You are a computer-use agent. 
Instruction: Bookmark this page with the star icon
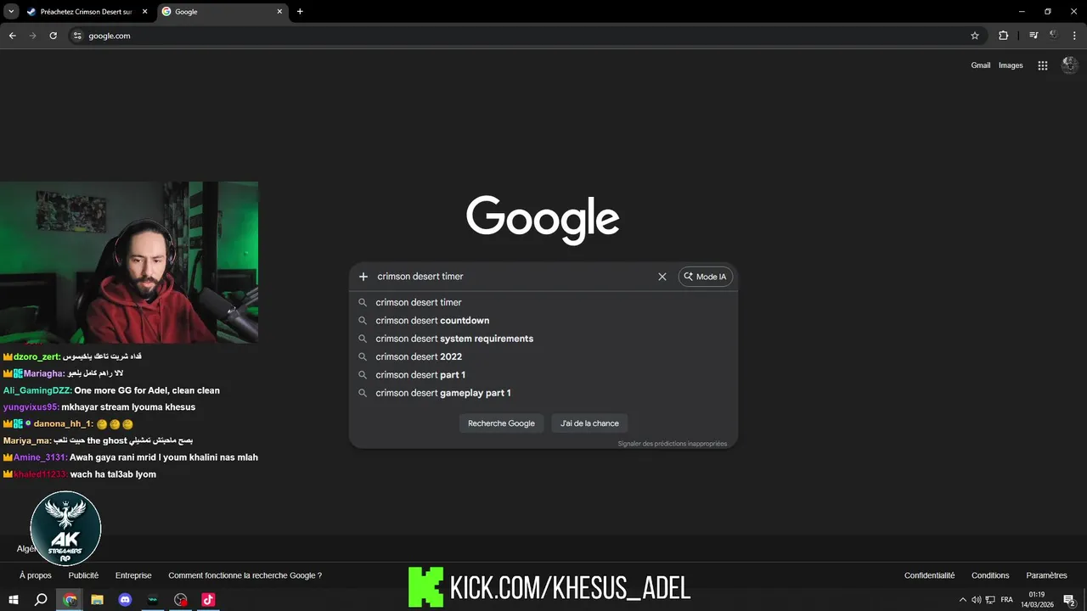click(975, 36)
